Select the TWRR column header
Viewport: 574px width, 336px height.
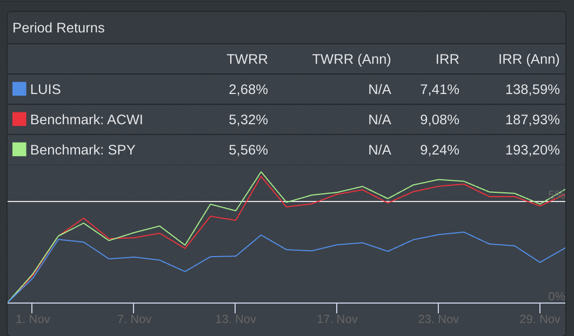[247, 59]
